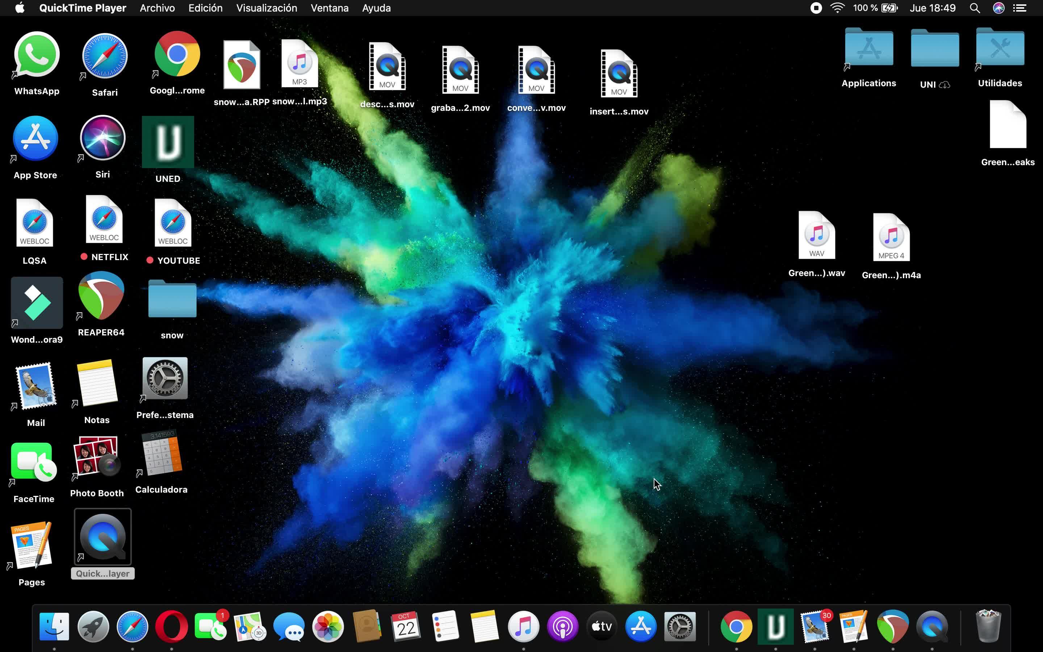
Task: Open the Opera browser in the Dock
Action: tap(172, 627)
